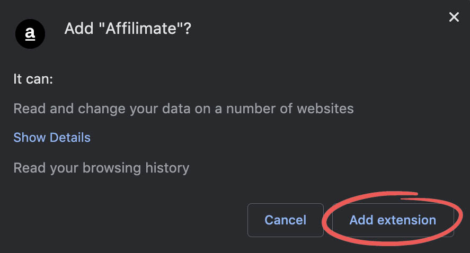Click the 'Add "Affilimate"?' dialog title

tap(128, 29)
